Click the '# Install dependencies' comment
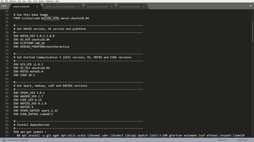254x142 pixels. [32, 125]
